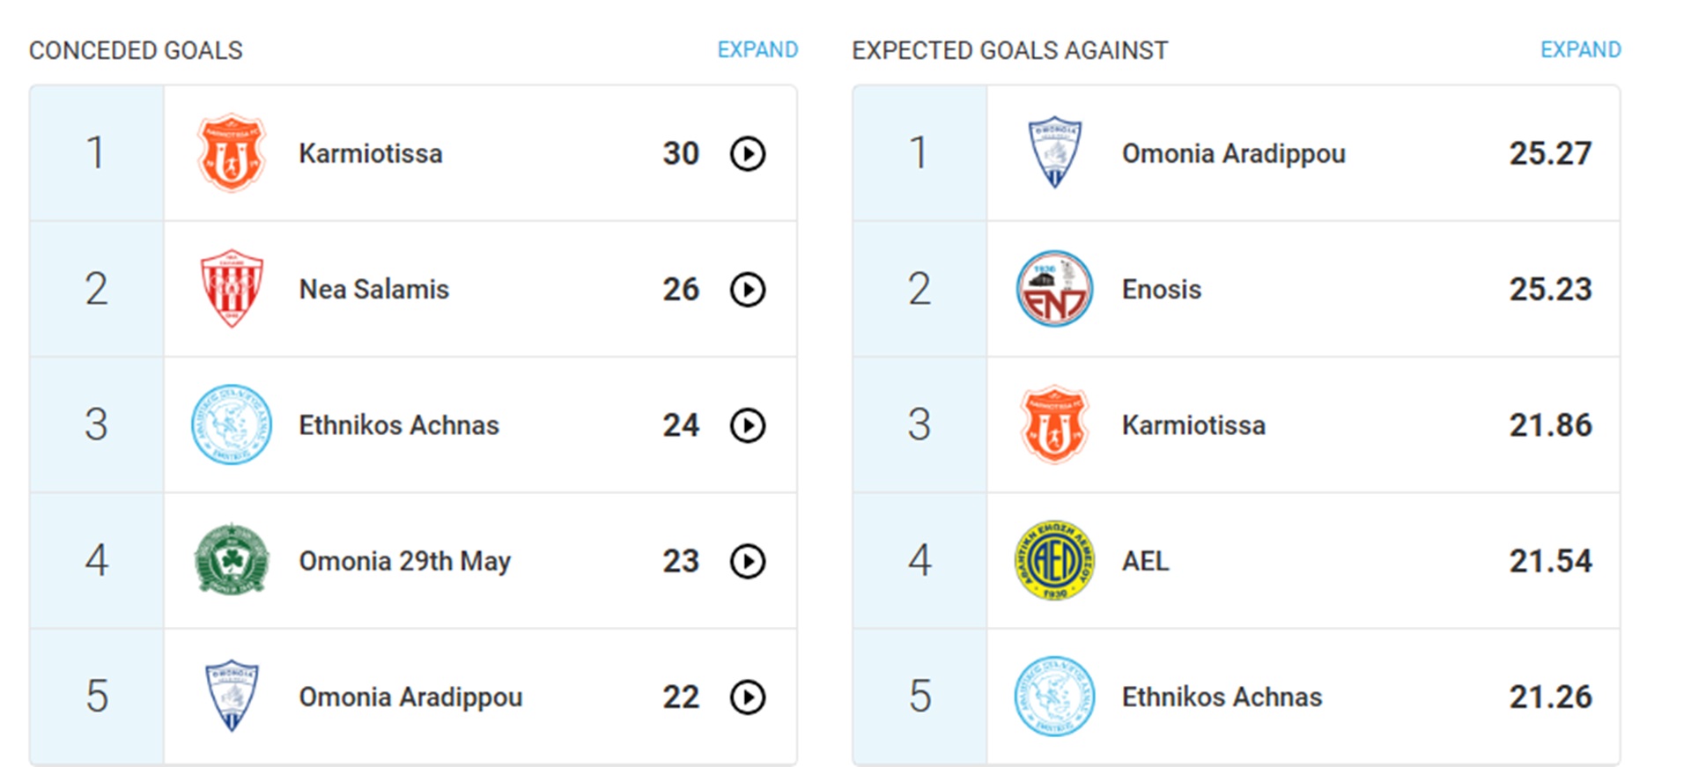The width and height of the screenshot is (1691, 767).
Task: Click the play button next to Omonia Aradippou's 22
Action: pyautogui.click(x=747, y=697)
